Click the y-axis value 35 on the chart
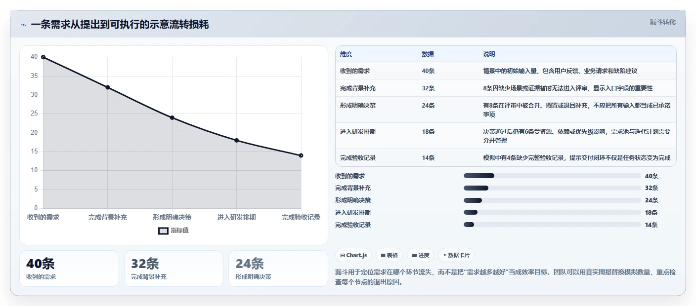The width and height of the screenshot is (696, 306). click(x=34, y=76)
